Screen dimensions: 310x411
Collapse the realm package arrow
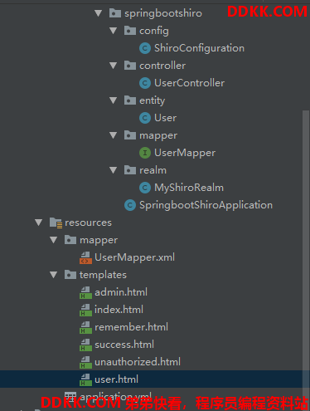point(113,170)
